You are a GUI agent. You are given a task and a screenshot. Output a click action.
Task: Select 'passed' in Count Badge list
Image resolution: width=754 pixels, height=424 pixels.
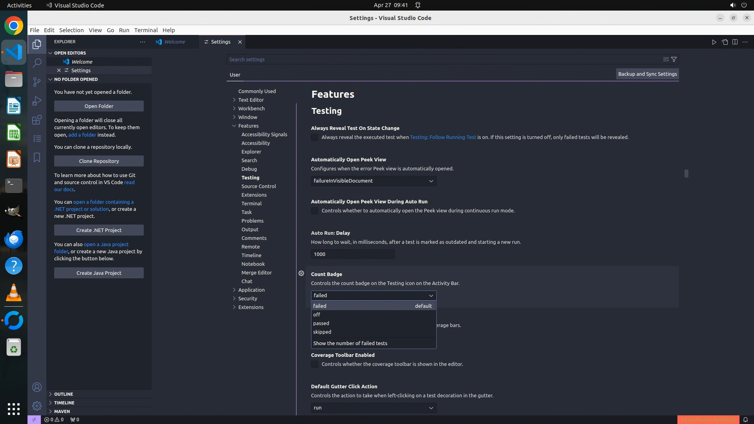(x=321, y=323)
